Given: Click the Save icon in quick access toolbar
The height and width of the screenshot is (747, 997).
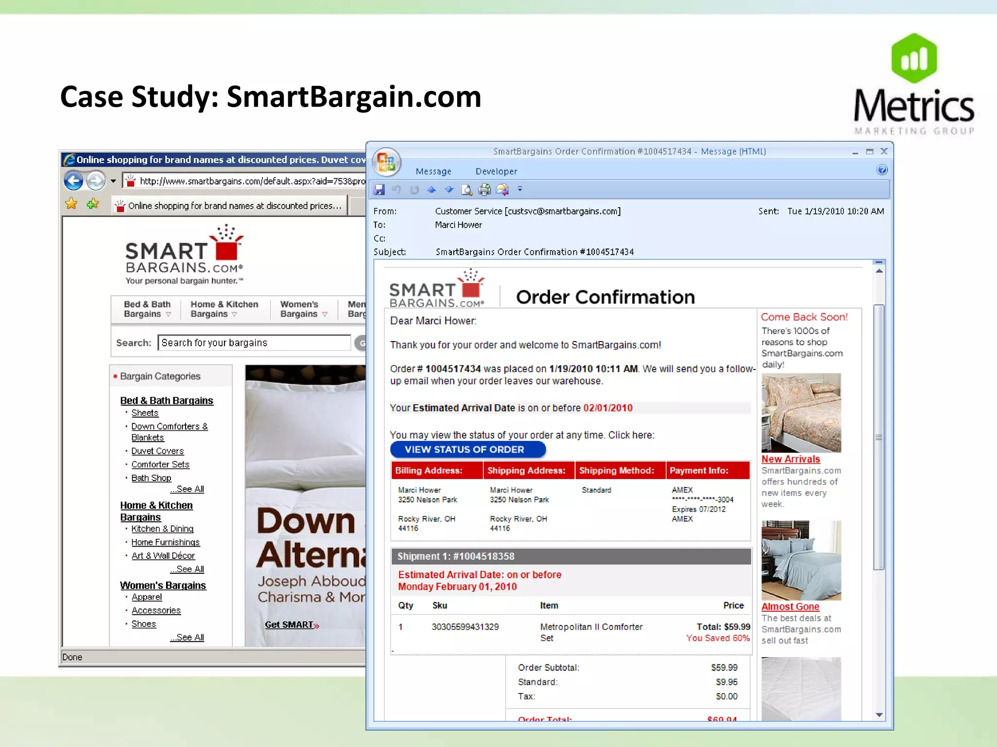Looking at the screenshot, I should coord(379,190).
